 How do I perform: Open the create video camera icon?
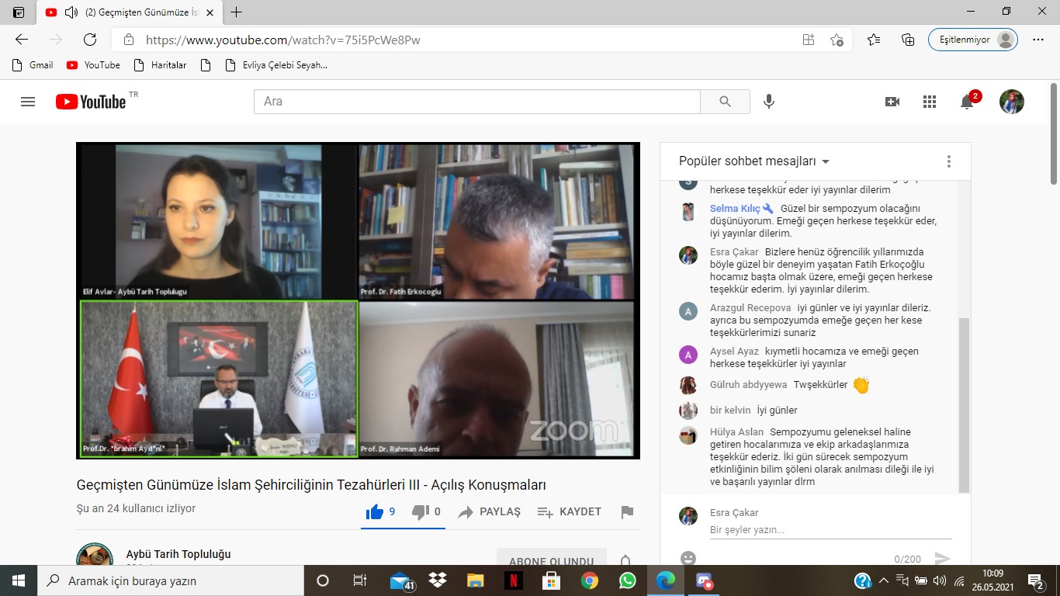(892, 102)
